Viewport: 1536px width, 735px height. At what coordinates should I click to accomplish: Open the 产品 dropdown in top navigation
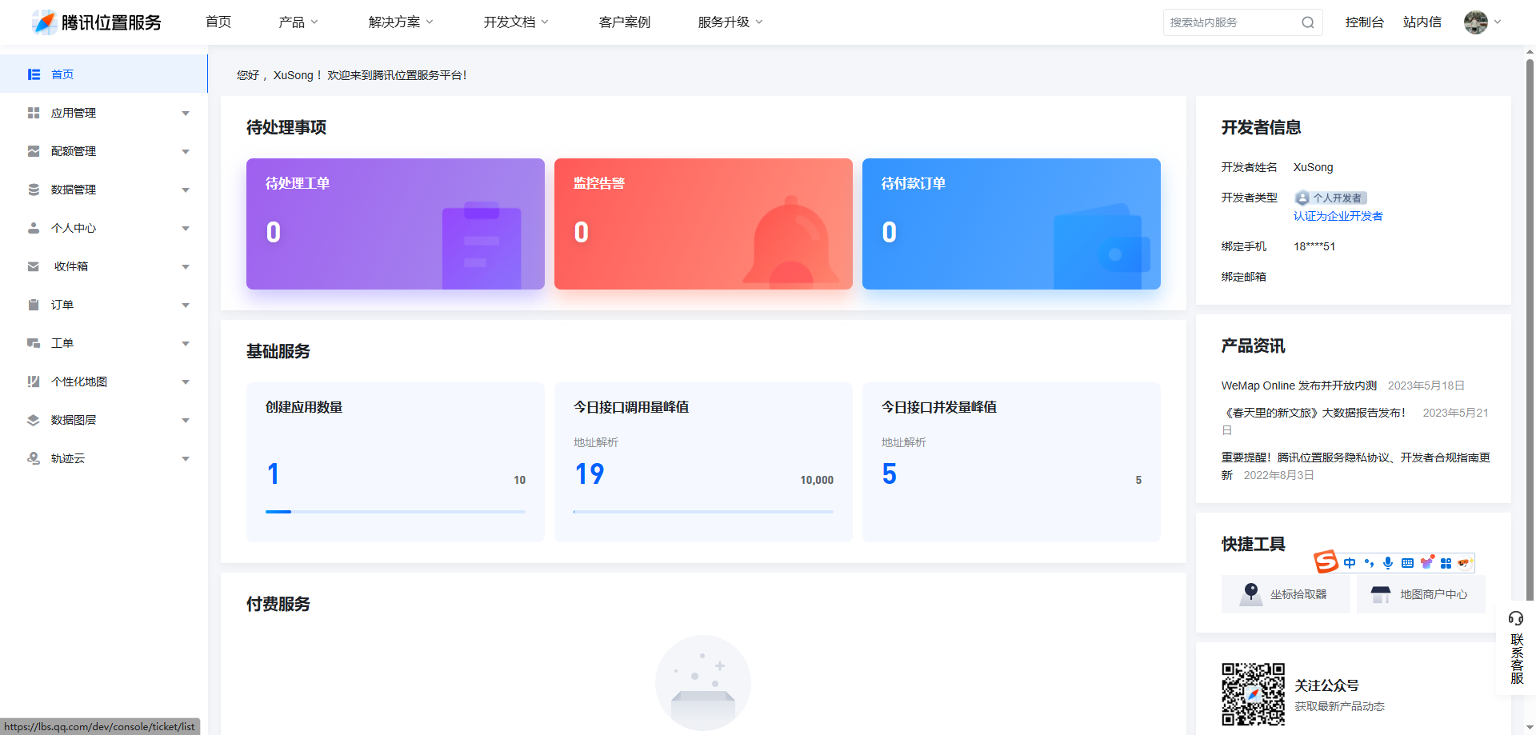click(298, 22)
